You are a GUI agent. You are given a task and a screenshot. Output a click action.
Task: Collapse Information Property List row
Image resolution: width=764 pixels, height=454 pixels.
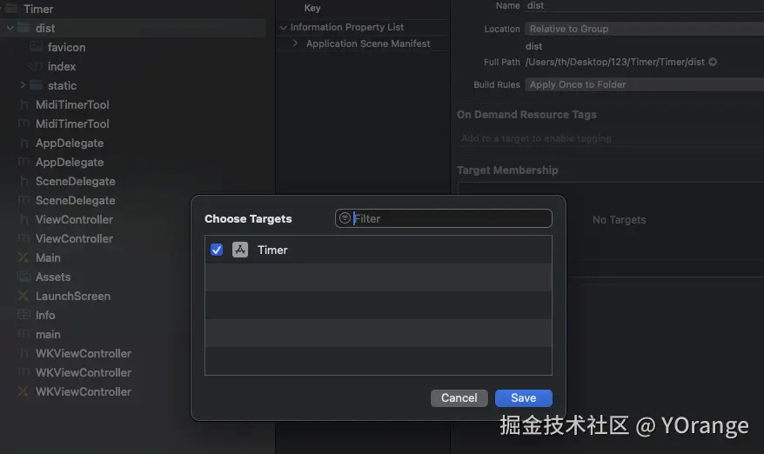pyautogui.click(x=283, y=27)
